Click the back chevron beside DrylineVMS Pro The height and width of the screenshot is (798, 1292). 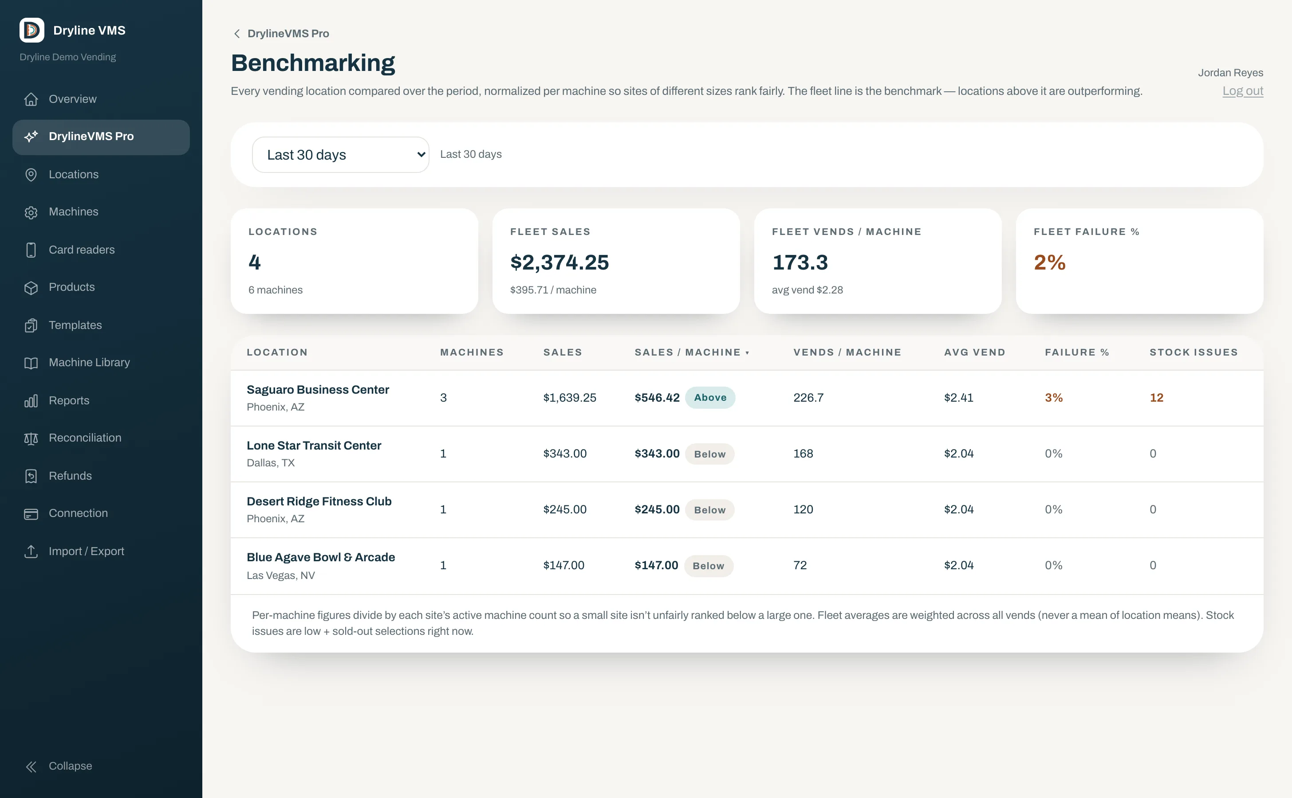(x=236, y=34)
